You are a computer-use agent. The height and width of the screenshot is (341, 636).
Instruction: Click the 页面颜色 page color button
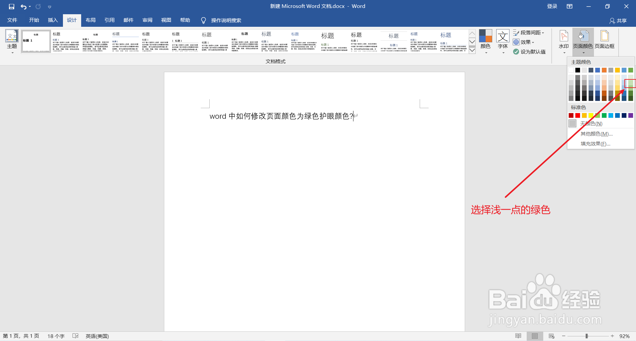coord(583,42)
